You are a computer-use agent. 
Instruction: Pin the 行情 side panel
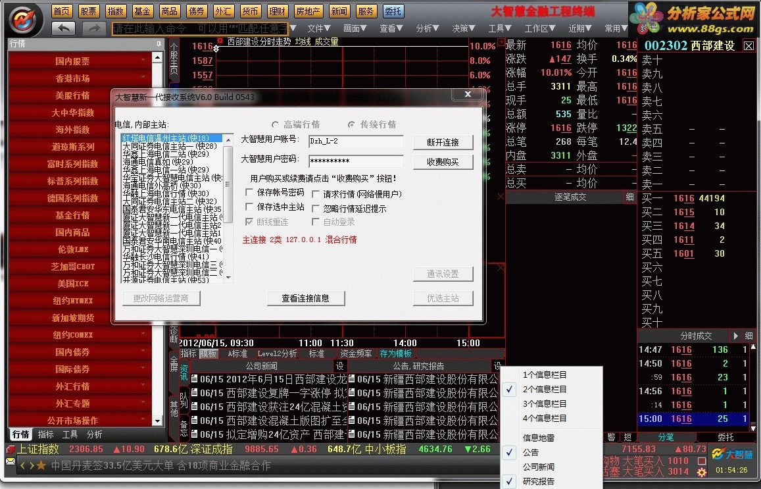[159, 43]
